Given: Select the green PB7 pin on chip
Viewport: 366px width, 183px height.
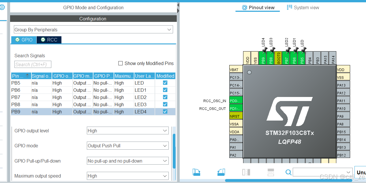Looking at the screenshot, I should [x=286, y=58].
